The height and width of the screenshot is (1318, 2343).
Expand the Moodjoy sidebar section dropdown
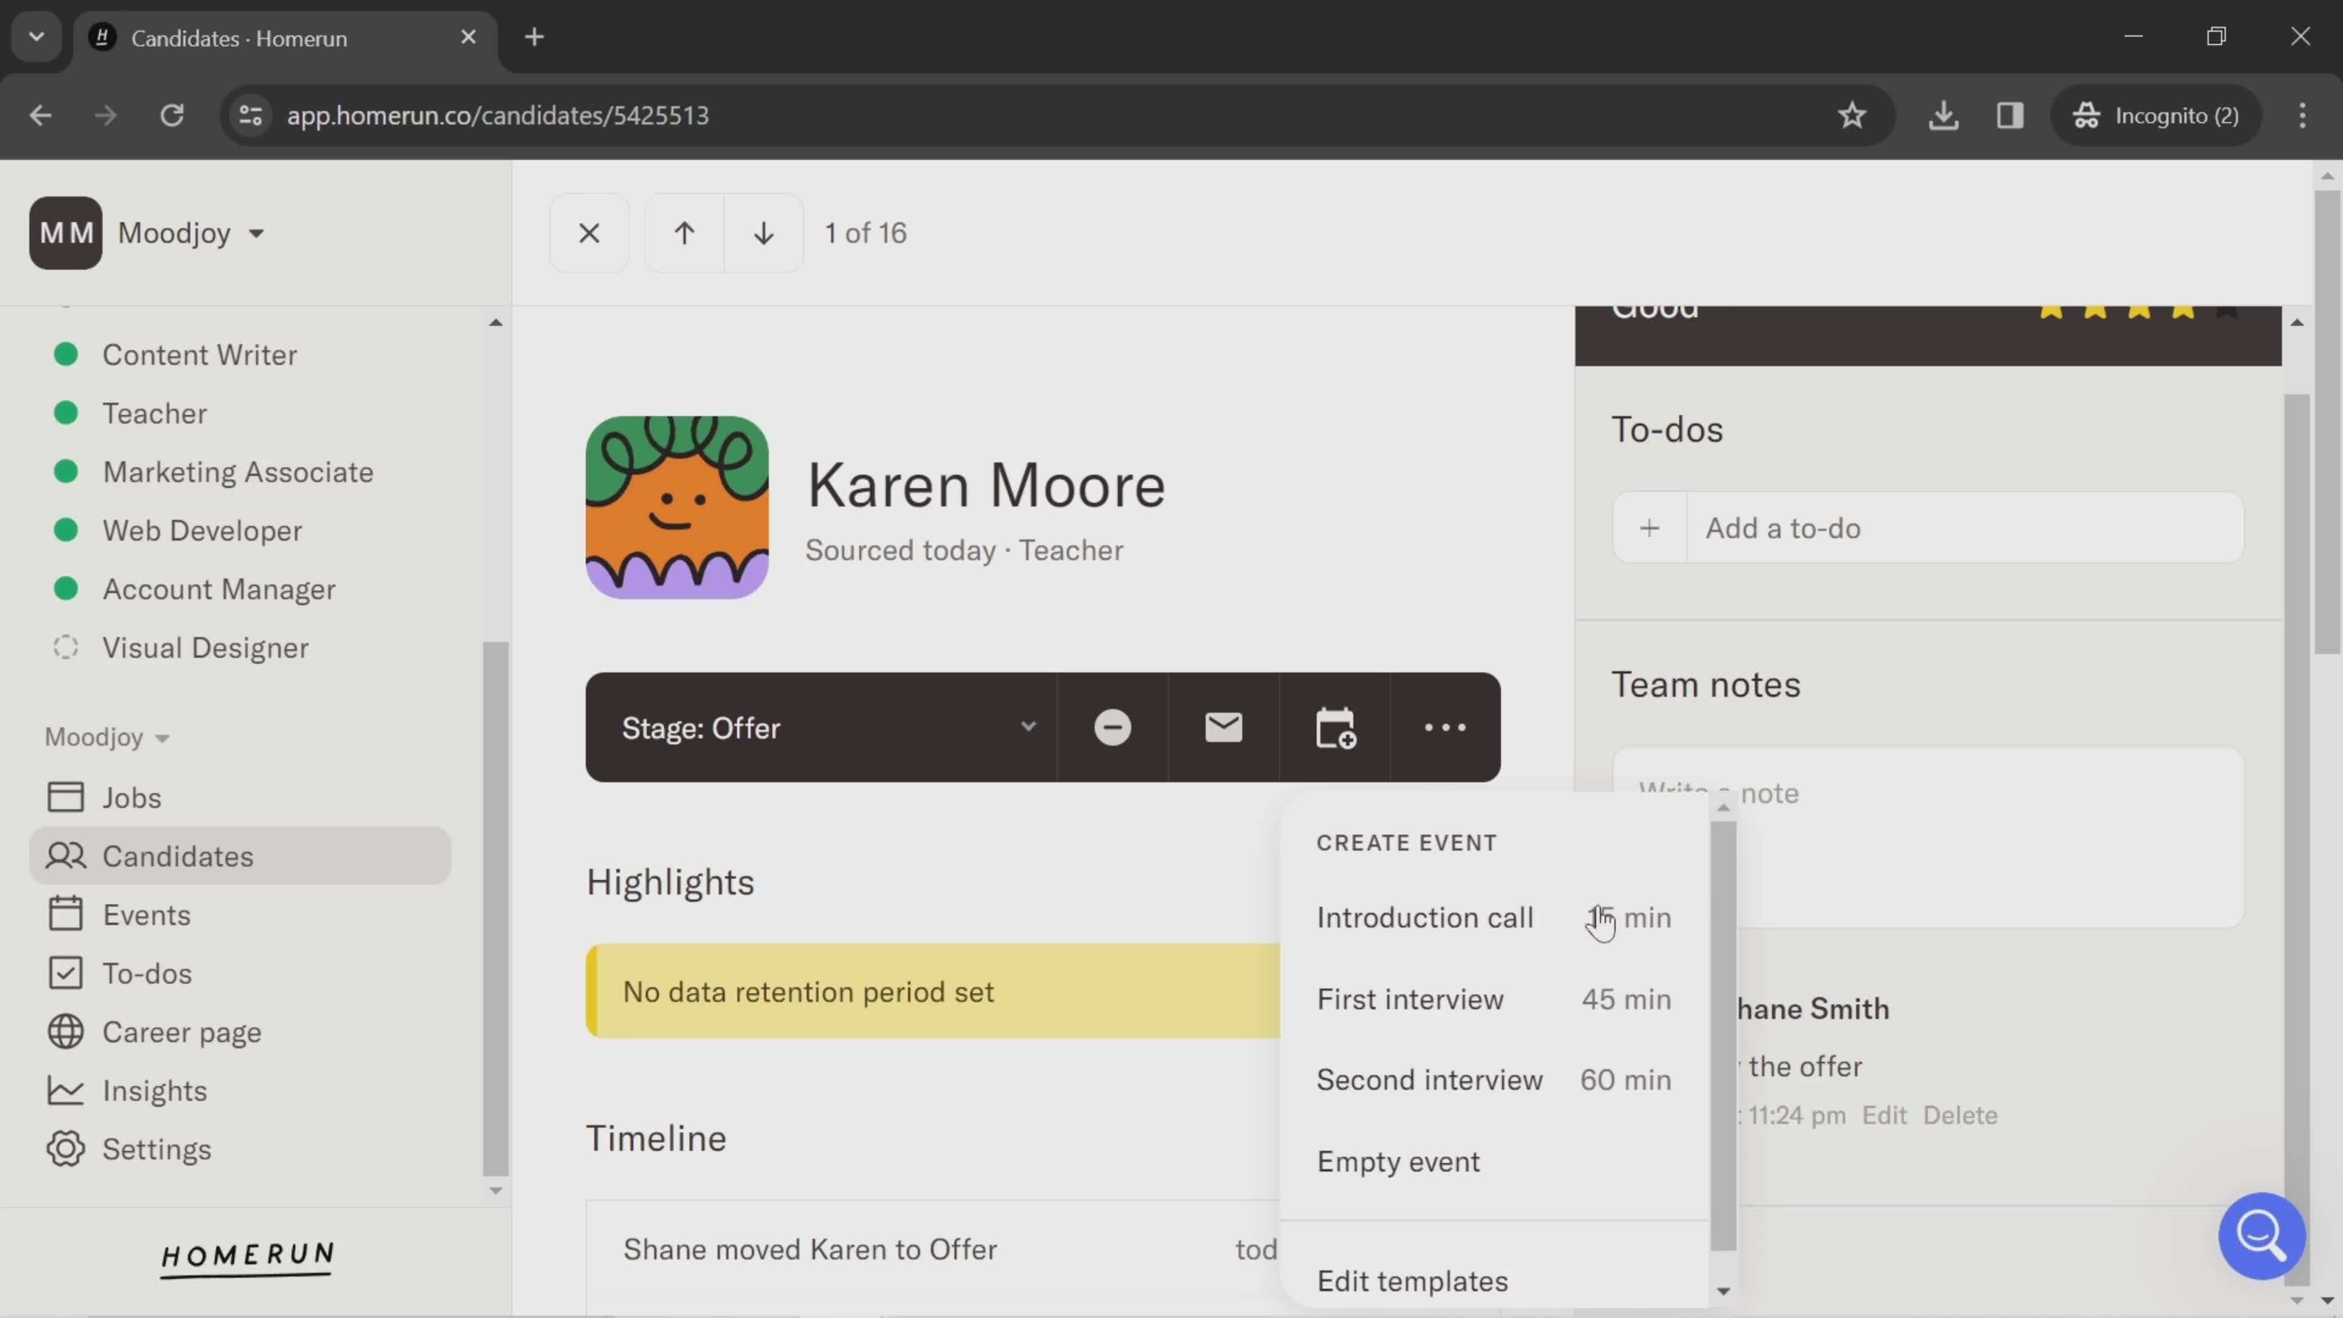pyautogui.click(x=107, y=736)
